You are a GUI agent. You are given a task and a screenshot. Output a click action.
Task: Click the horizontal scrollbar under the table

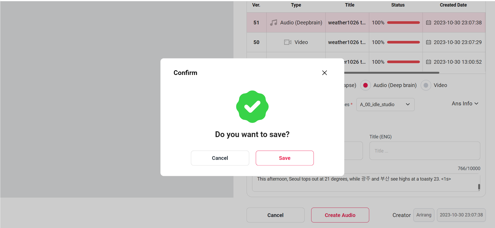391,73
